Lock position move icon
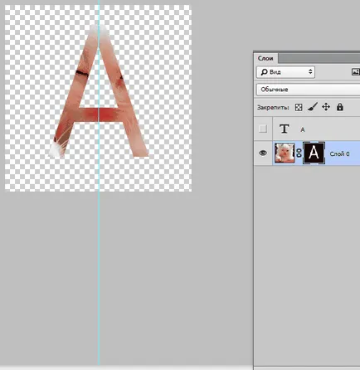Image resolution: width=360 pixels, height=370 pixels. click(326, 107)
